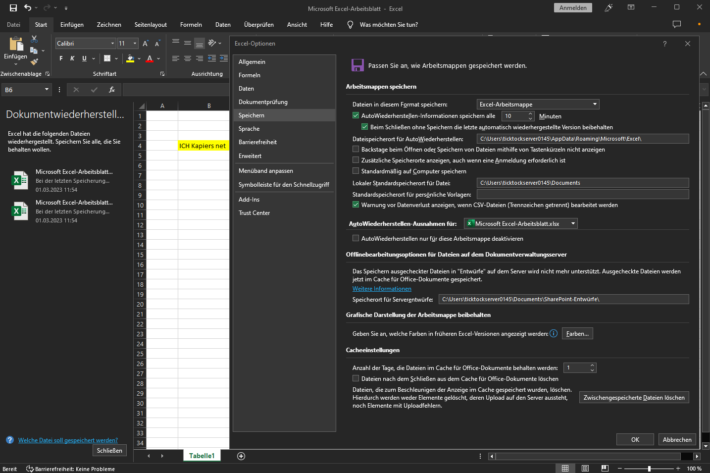Screen dimensions: 710x473
Task: Click the comments speech bubble icon
Action: (x=677, y=24)
